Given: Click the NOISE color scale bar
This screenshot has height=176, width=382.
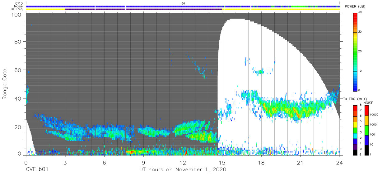Looking at the screenshot, I should point(366,130).
